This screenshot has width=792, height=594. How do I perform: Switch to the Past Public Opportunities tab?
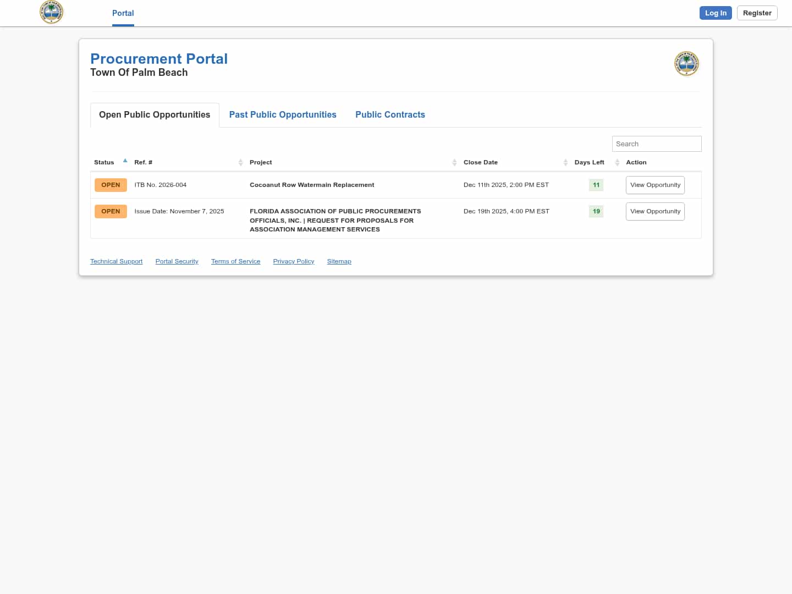pyautogui.click(x=283, y=114)
